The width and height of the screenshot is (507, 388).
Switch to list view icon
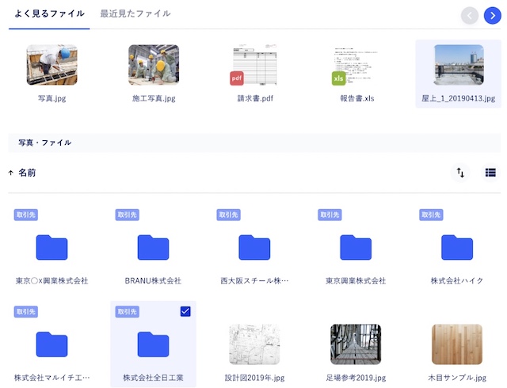490,173
